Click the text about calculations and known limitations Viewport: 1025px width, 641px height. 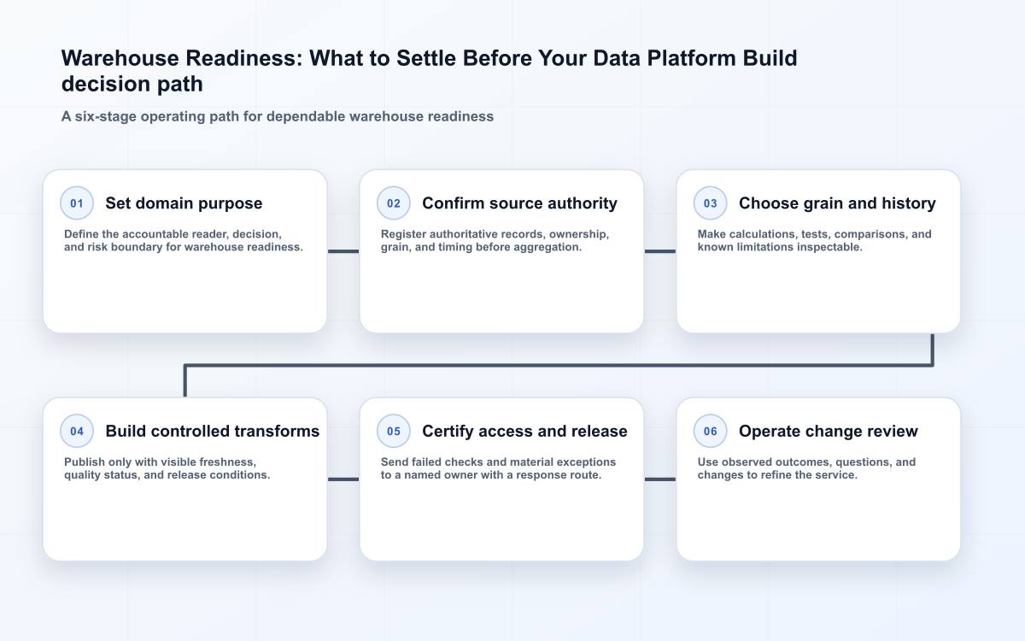pyautogui.click(x=815, y=240)
